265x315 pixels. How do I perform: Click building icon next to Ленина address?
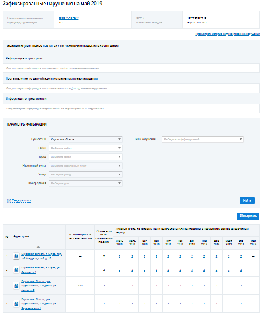[x=16, y=270]
